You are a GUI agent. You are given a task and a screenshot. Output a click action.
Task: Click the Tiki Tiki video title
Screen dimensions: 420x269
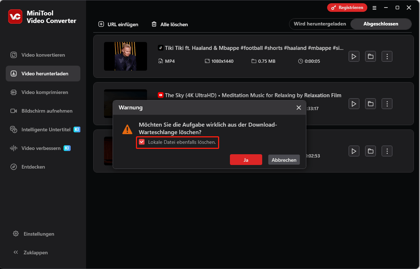click(254, 48)
